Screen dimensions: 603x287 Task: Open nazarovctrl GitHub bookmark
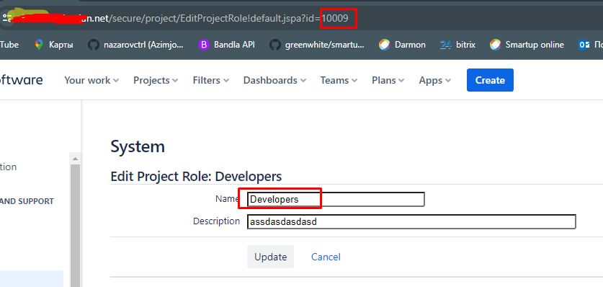point(135,45)
